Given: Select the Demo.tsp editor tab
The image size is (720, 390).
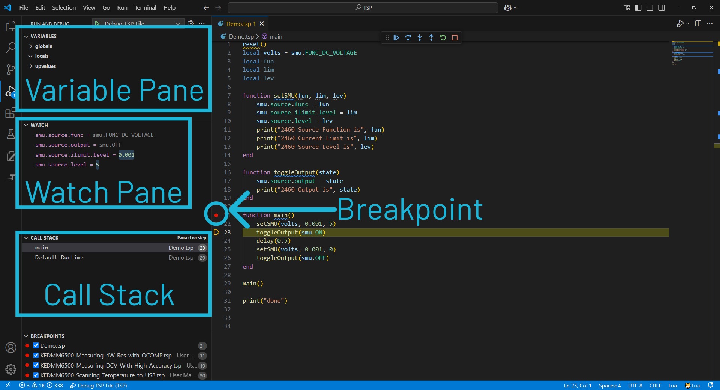Looking at the screenshot, I should (239, 23).
